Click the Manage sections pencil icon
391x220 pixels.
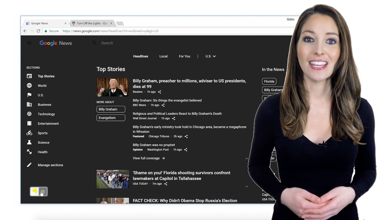[29, 165]
